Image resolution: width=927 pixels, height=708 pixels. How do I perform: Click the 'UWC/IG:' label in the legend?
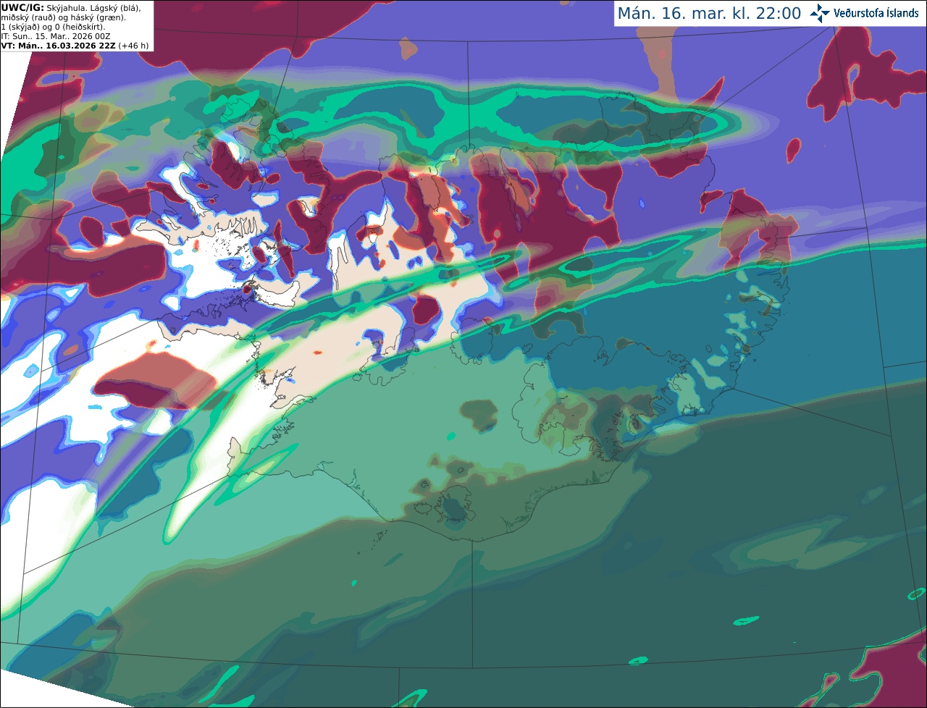click(x=22, y=8)
